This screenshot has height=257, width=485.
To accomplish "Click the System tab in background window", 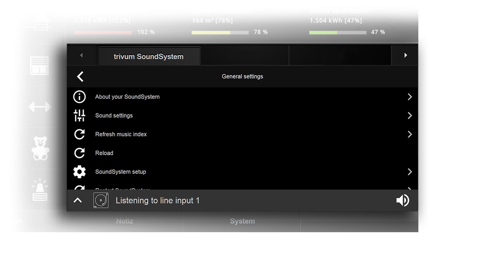I will pos(242,221).
